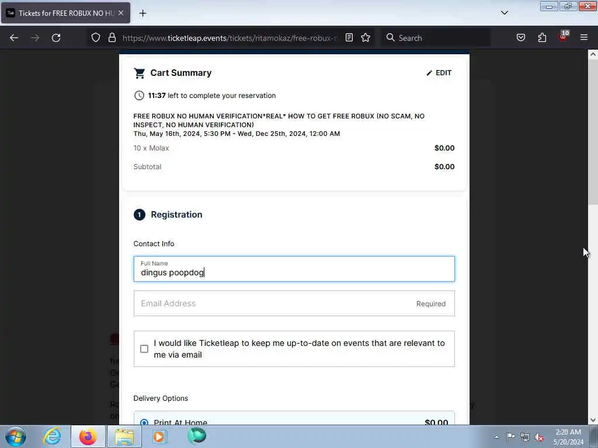This screenshot has width=598, height=448.
Task: Click the page vertical scrollbar thumb
Action: [593, 132]
